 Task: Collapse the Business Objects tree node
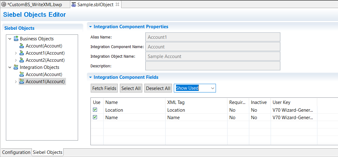click(10, 39)
